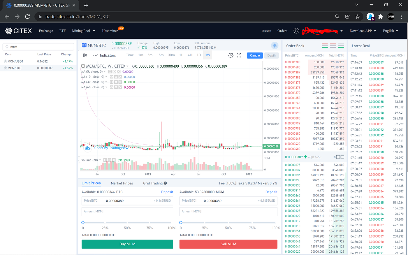Open the browser zoom magnifier icon
This screenshot has height=255, width=408.
coord(337,17)
